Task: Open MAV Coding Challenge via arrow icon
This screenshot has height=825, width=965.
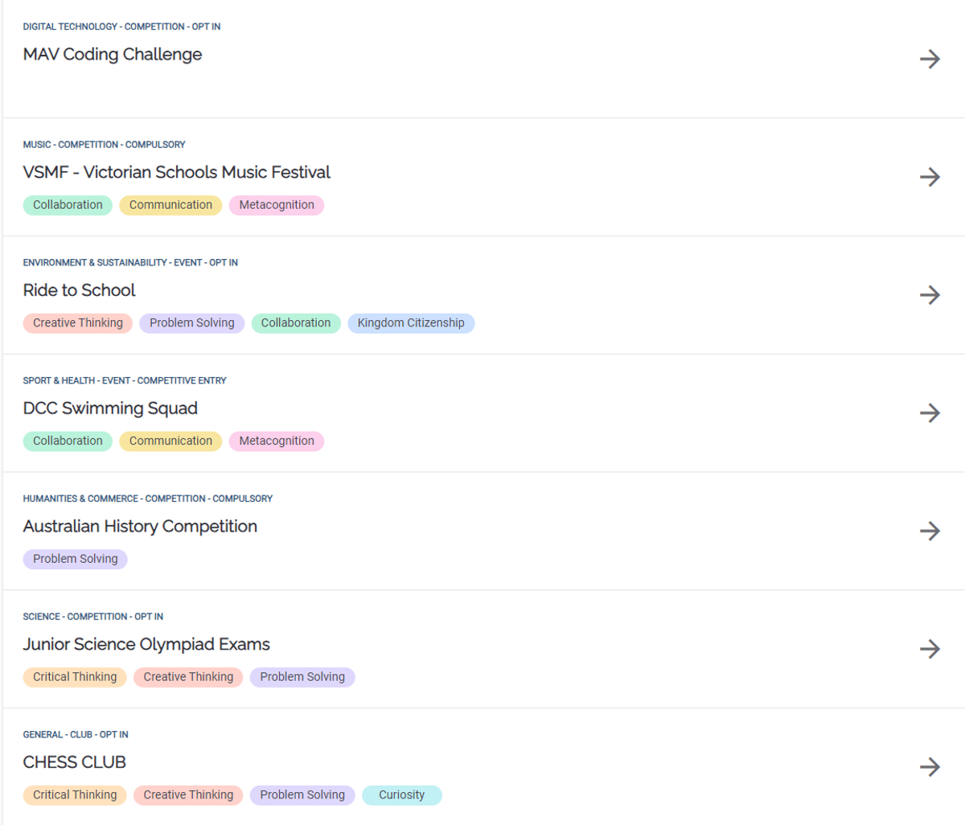Action: click(x=930, y=59)
